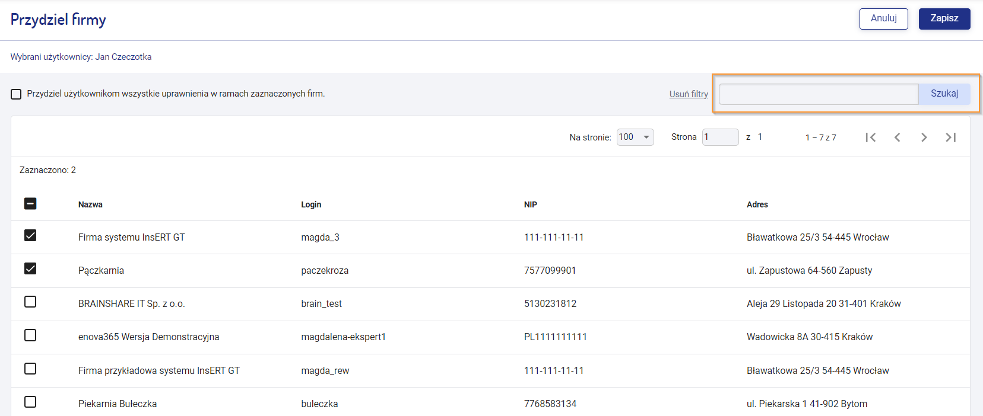Click the buleczka login cell
The height and width of the screenshot is (416, 983).
[x=319, y=404]
